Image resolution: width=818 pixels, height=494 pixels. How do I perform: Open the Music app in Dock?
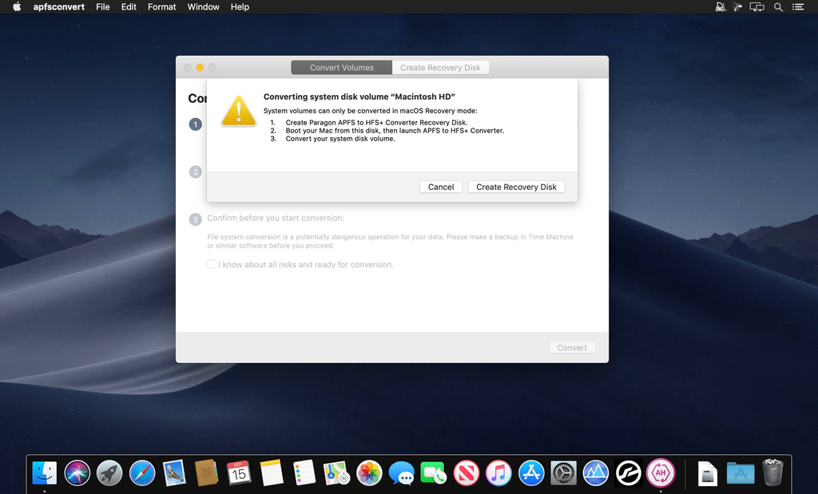click(498, 473)
